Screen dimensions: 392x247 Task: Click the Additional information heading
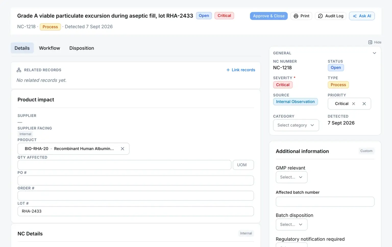coord(302,151)
